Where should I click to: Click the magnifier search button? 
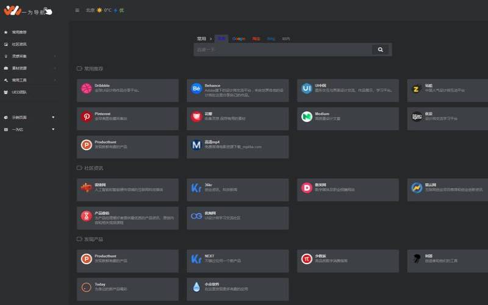pyautogui.click(x=380, y=49)
